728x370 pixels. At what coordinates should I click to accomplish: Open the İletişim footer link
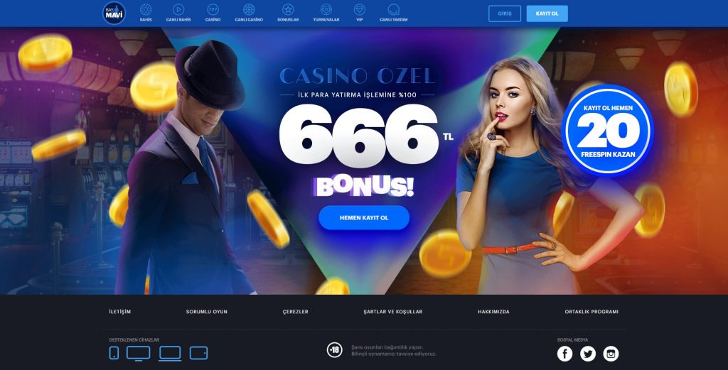pos(119,312)
